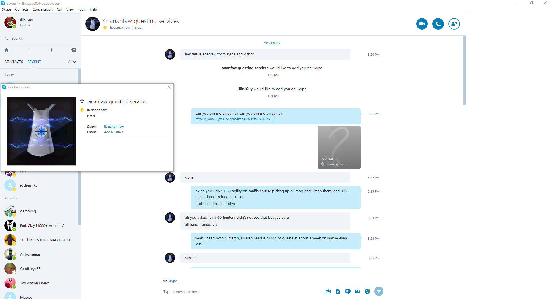Viewport: 552px width, 299px height.
Task: Start a voice call using phone icon
Action: [438, 24]
